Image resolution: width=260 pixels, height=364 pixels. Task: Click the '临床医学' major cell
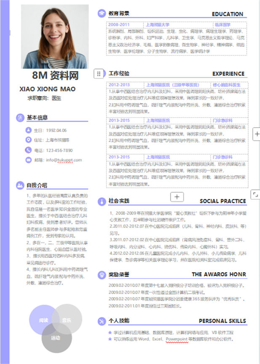tap(229, 24)
